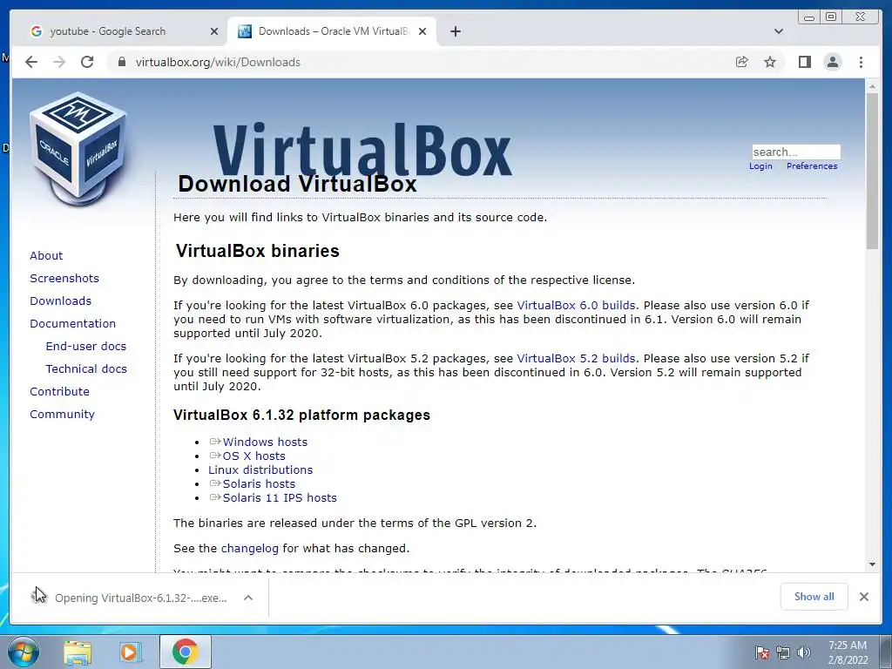
Task: Open the changelog link
Action: pyautogui.click(x=250, y=549)
